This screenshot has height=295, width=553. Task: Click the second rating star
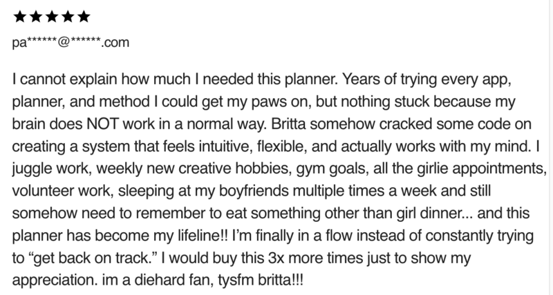(35, 15)
